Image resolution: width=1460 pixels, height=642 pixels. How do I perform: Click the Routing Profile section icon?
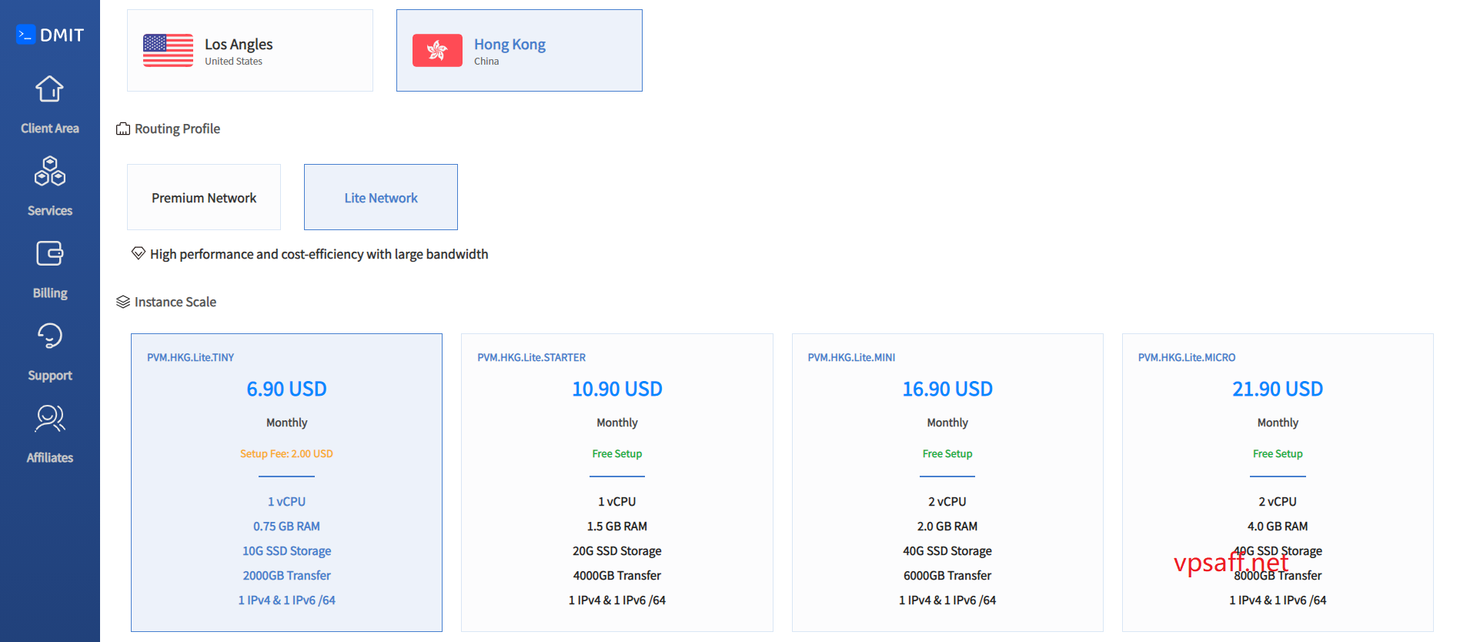coord(123,129)
